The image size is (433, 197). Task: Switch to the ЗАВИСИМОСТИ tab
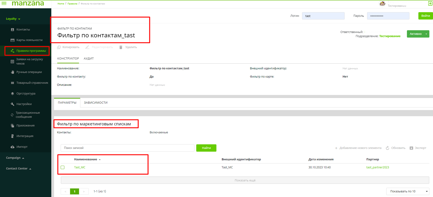click(x=96, y=103)
